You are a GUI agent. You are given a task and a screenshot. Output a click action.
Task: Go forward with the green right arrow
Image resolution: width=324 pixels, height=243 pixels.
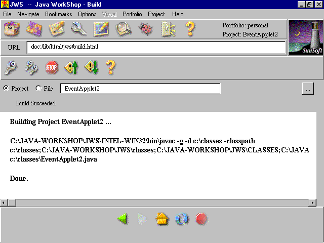tap(142, 219)
